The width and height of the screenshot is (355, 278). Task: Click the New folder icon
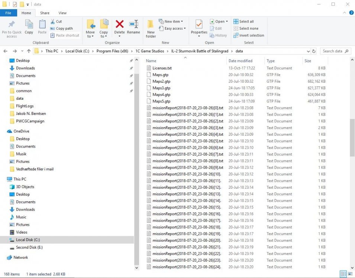pyautogui.click(x=151, y=29)
